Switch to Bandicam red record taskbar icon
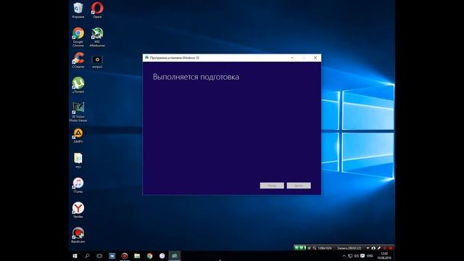The width and height of the screenshot is (464, 261). 125,256
